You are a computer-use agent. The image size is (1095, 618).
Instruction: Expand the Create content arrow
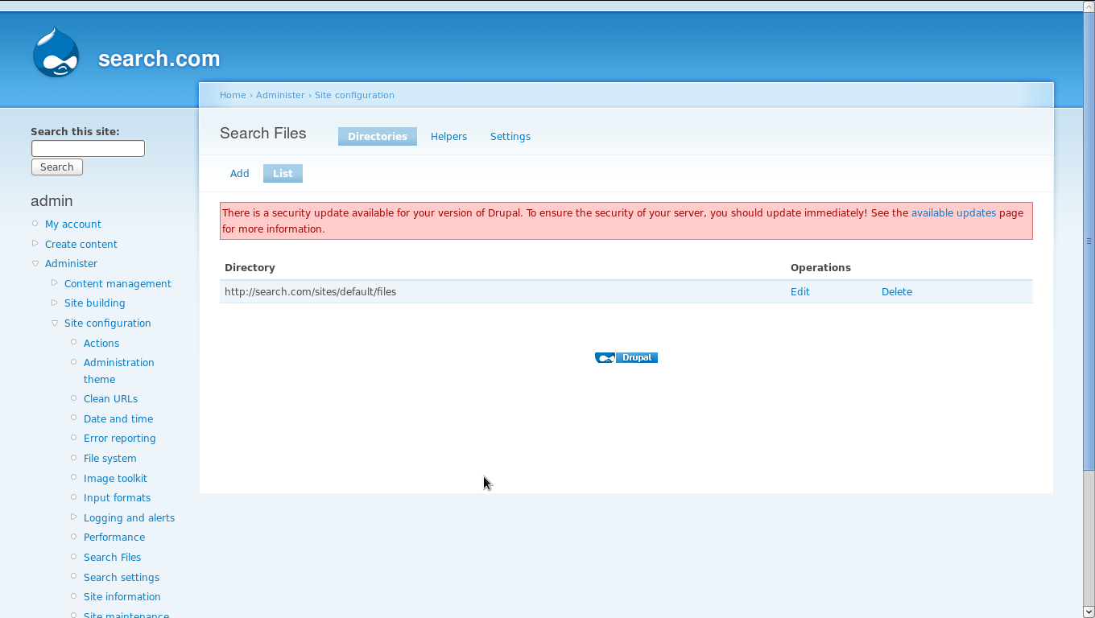click(35, 244)
